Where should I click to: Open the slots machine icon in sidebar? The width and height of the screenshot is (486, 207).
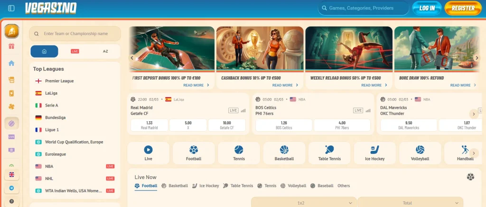[x=11, y=80]
